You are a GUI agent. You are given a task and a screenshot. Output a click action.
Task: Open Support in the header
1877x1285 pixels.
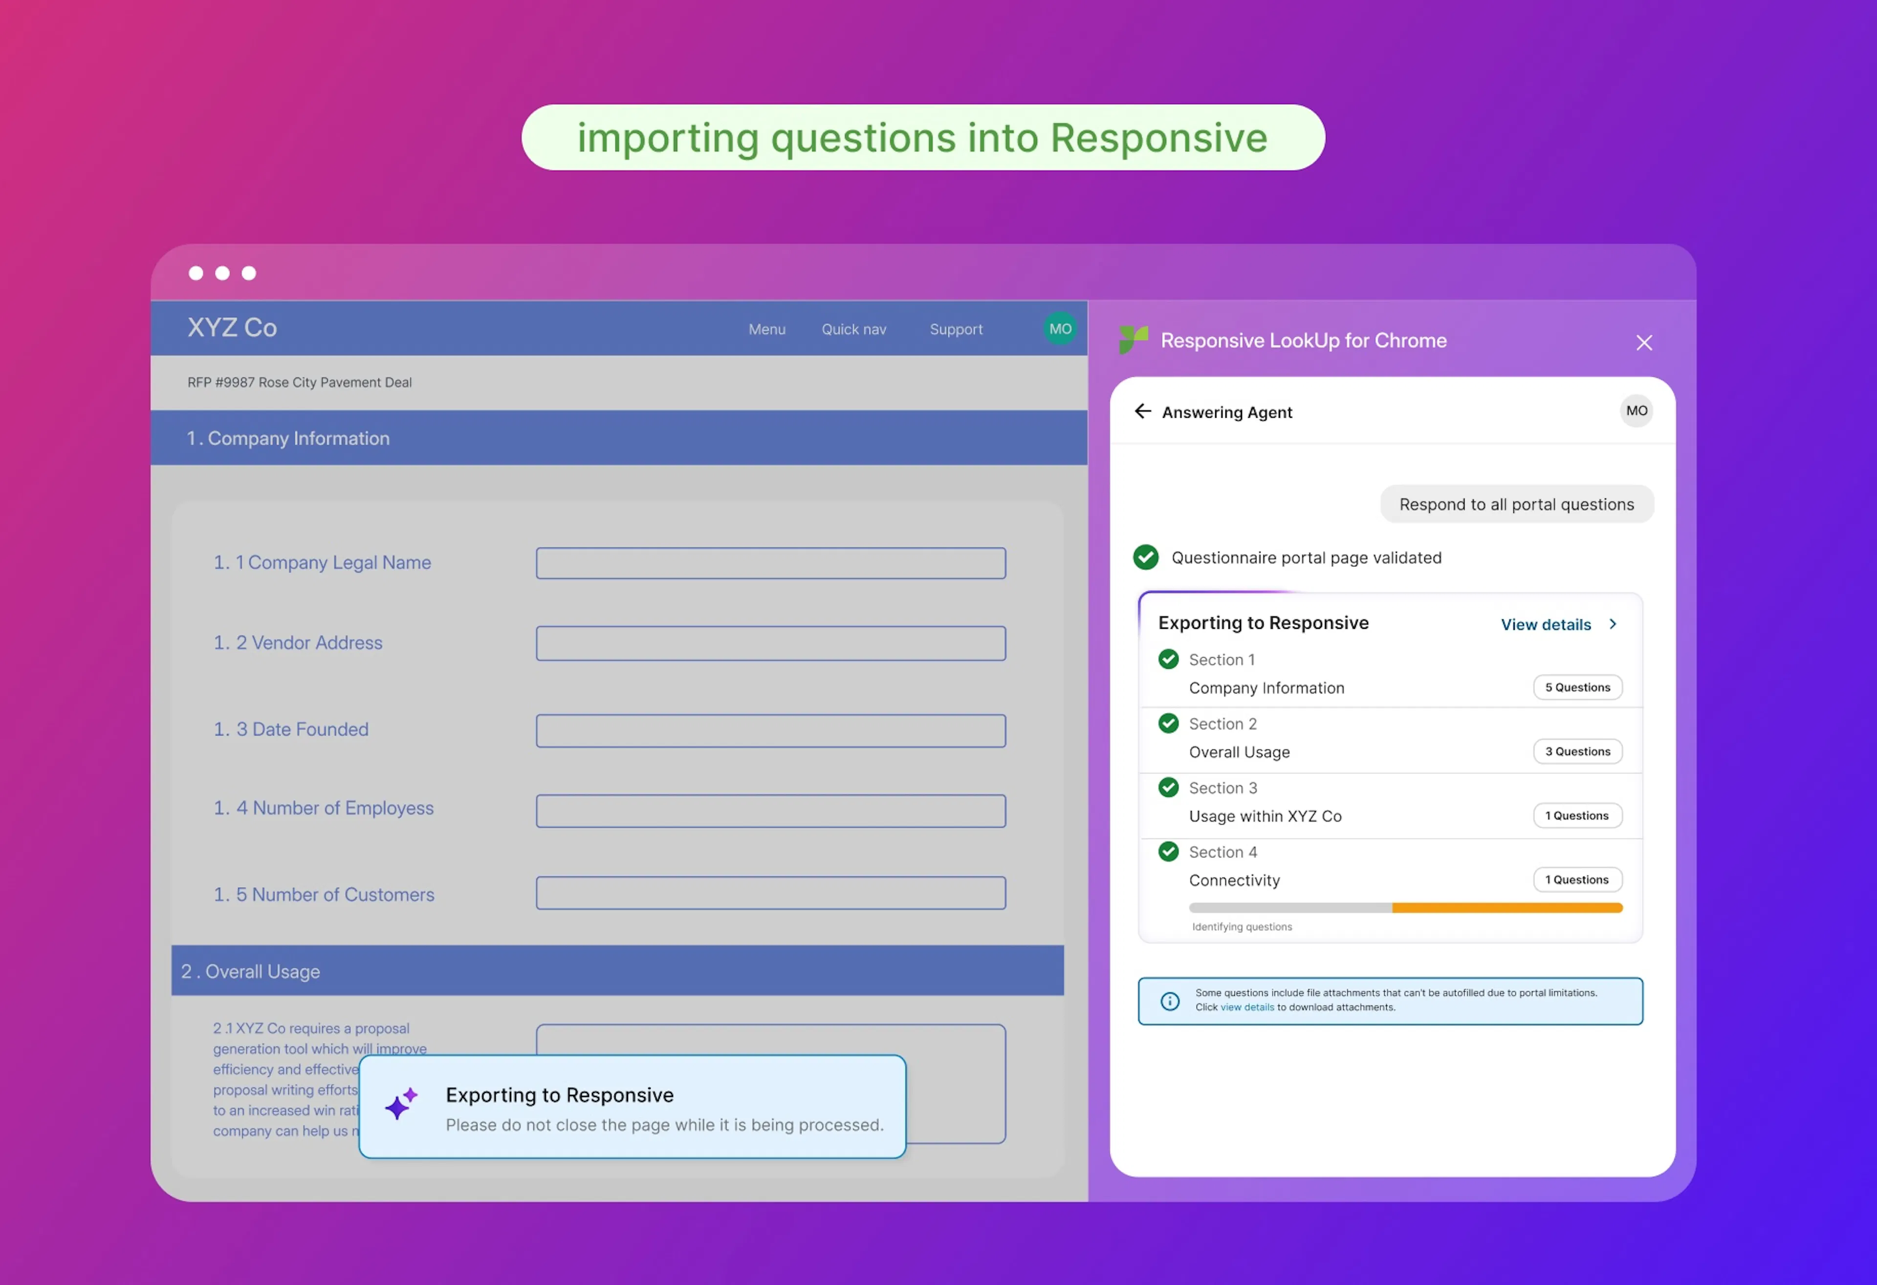click(x=956, y=329)
